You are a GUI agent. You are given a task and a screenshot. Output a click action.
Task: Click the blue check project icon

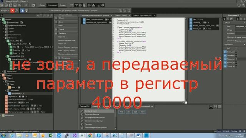point(22,11)
